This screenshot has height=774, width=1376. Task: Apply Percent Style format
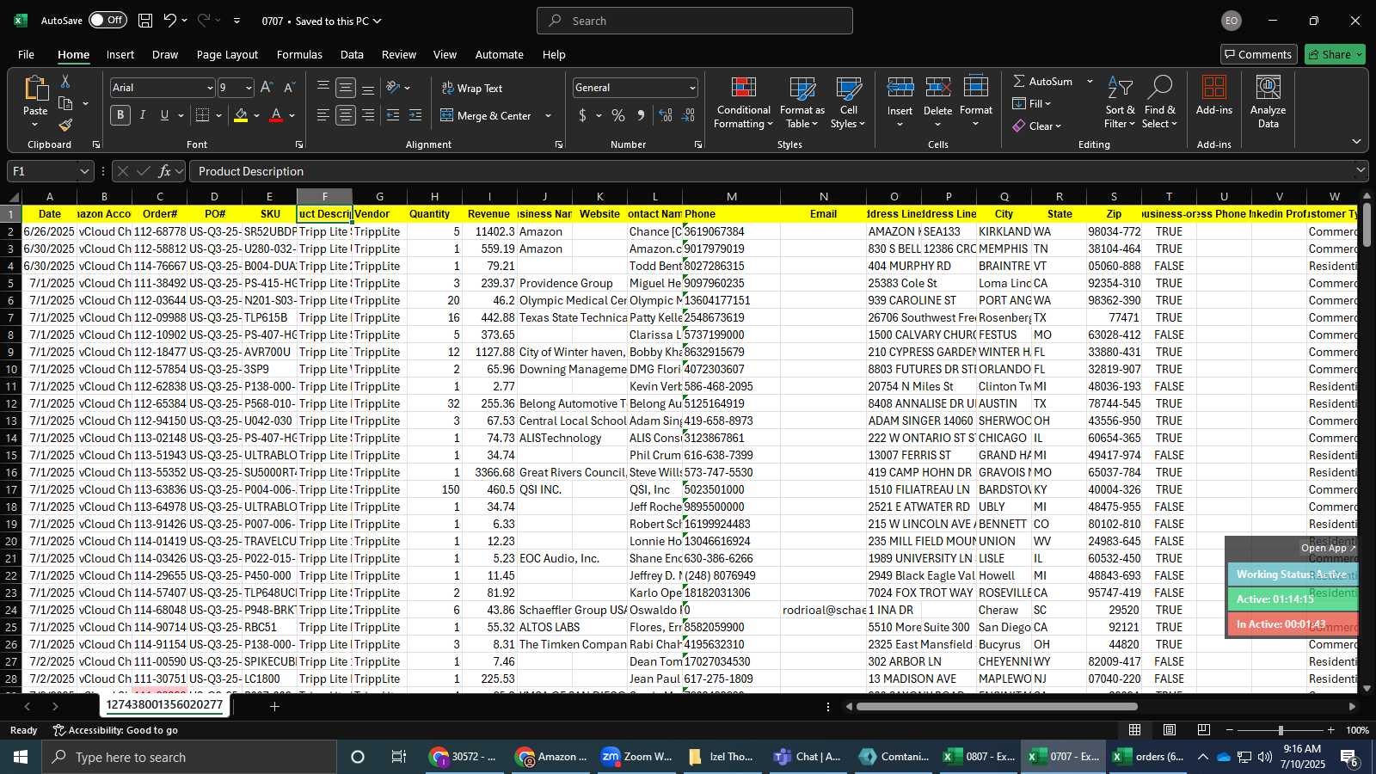click(x=618, y=115)
